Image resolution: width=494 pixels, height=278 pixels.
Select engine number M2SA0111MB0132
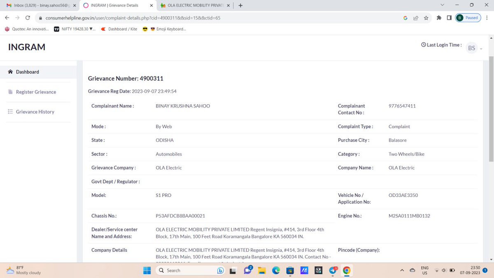coord(409,216)
